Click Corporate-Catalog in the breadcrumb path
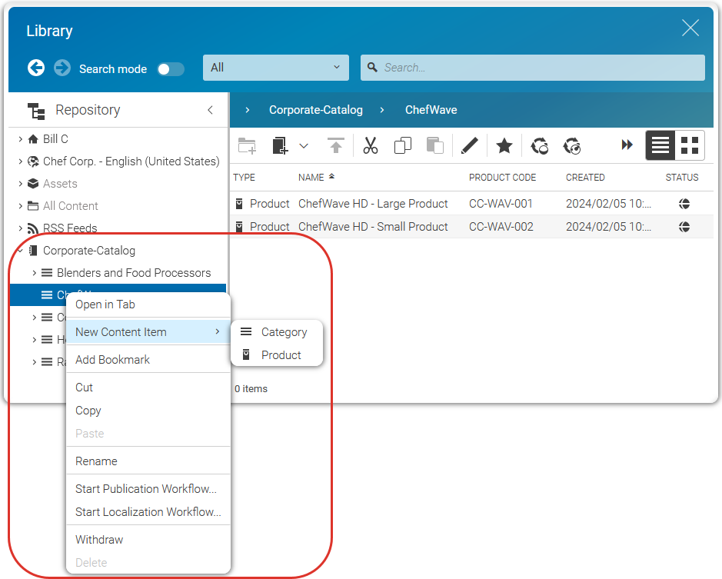This screenshot has height=579, width=722. (x=315, y=110)
